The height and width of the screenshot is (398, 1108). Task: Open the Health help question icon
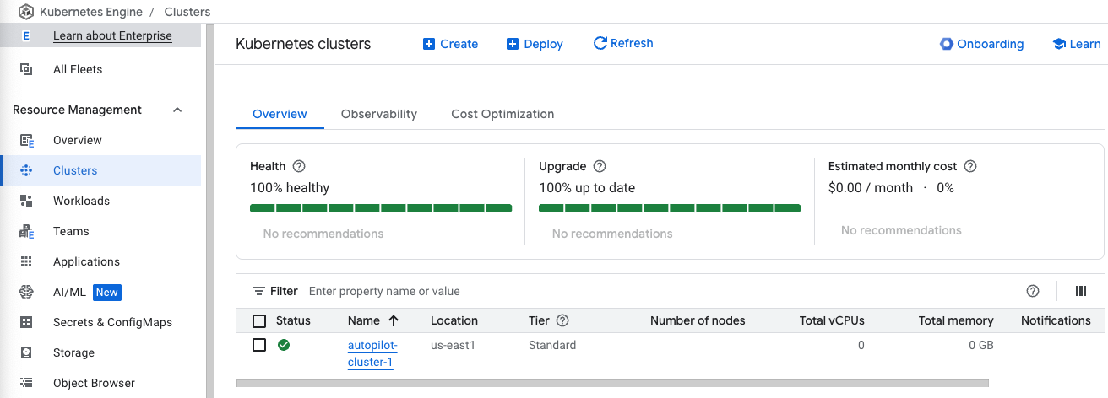pos(298,166)
